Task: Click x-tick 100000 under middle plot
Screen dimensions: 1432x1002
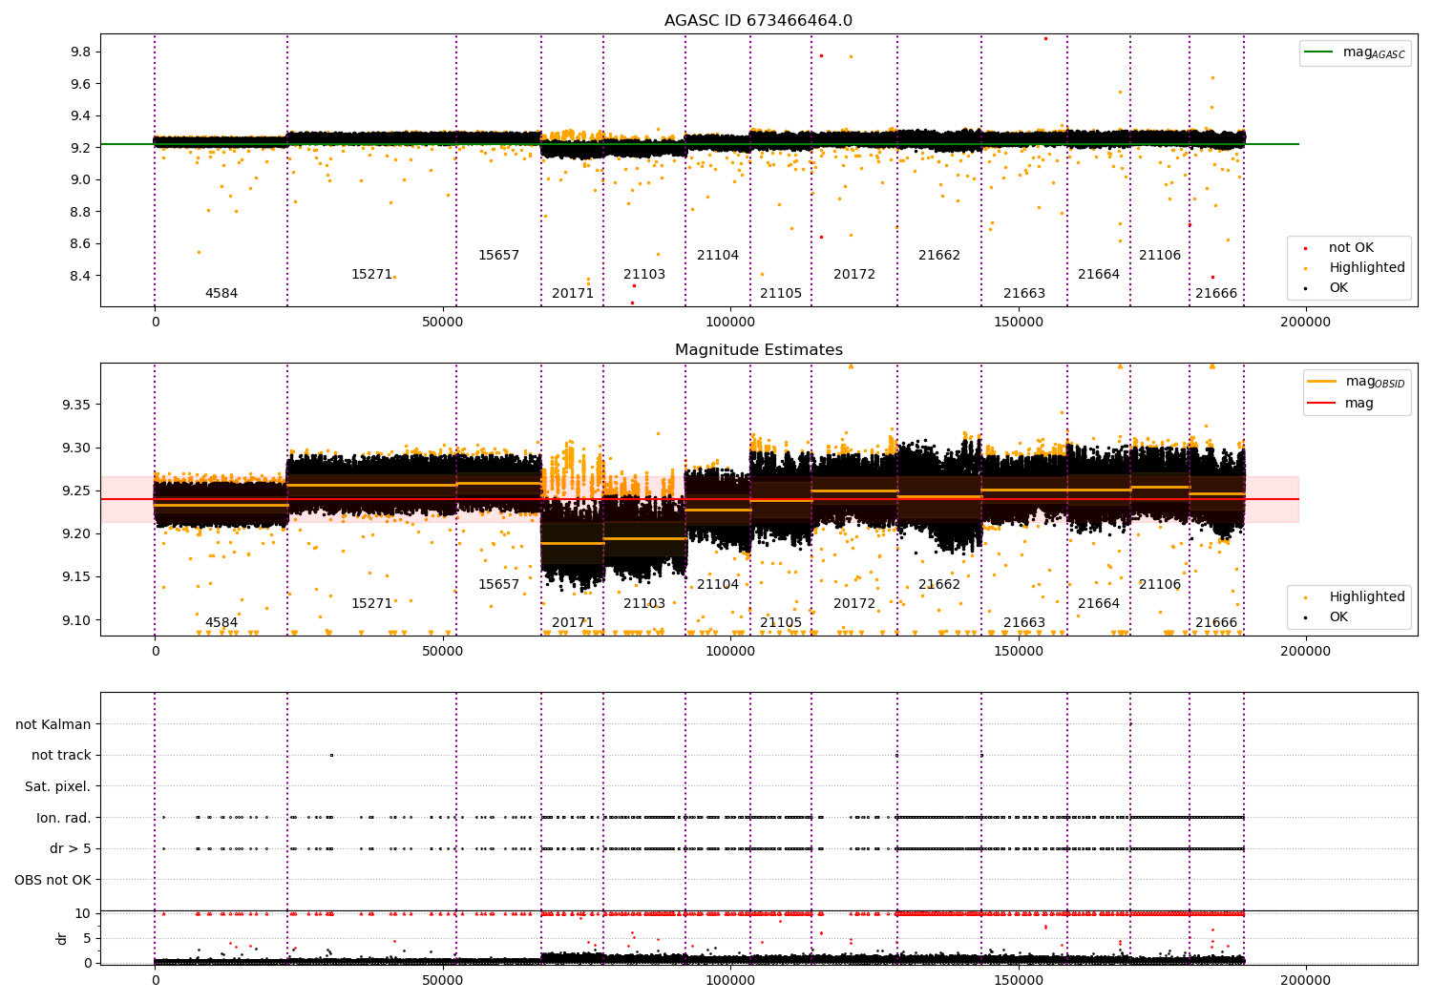Action: [x=730, y=652]
